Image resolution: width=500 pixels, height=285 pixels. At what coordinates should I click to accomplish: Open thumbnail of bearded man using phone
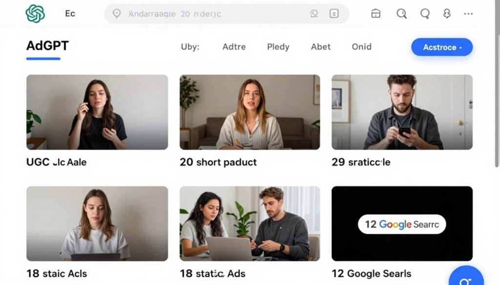(402, 112)
